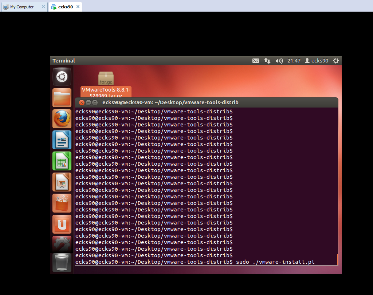Viewport: 373px width, 295px height.
Task: Click the terminal scrollbar handle
Action: (x=337, y=259)
